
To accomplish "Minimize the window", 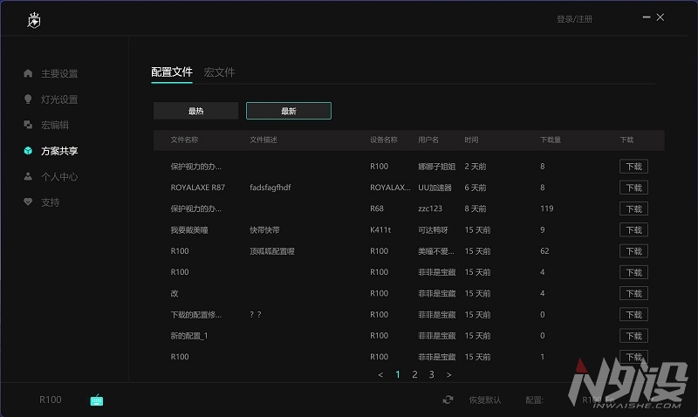I will click(x=647, y=17).
